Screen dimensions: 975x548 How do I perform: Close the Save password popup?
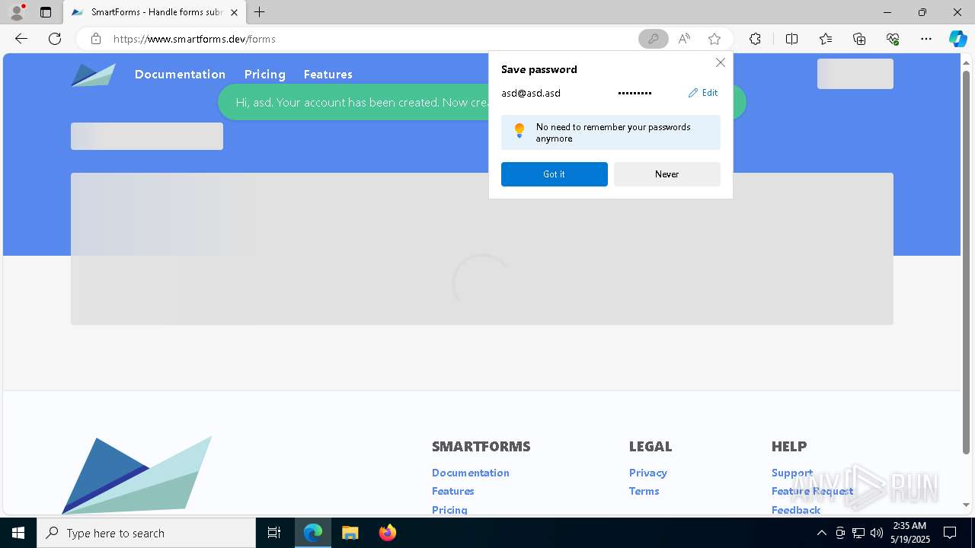pyautogui.click(x=720, y=62)
